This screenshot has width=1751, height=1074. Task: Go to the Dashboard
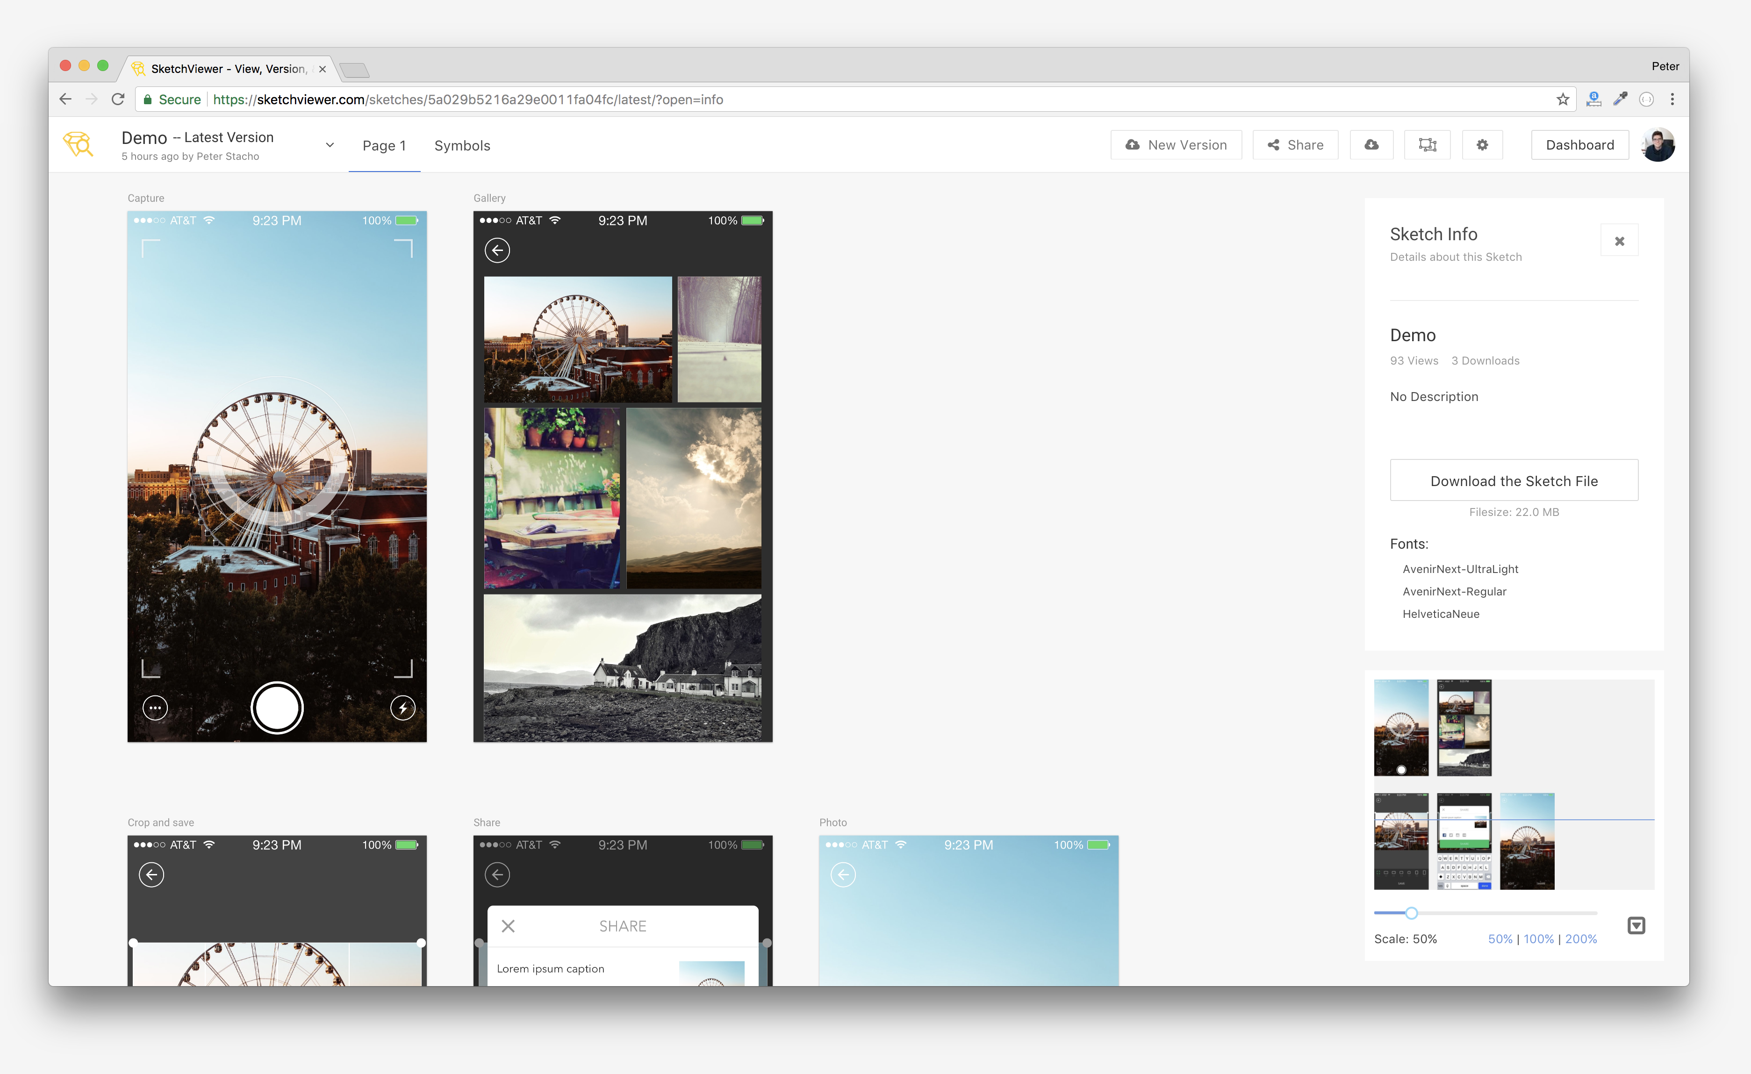1580,144
